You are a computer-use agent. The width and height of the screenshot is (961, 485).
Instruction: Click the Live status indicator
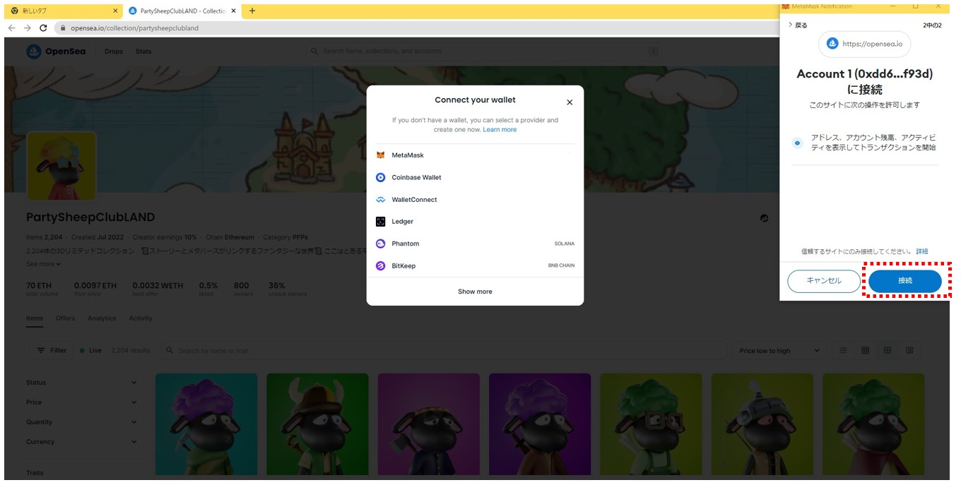pyautogui.click(x=90, y=350)
